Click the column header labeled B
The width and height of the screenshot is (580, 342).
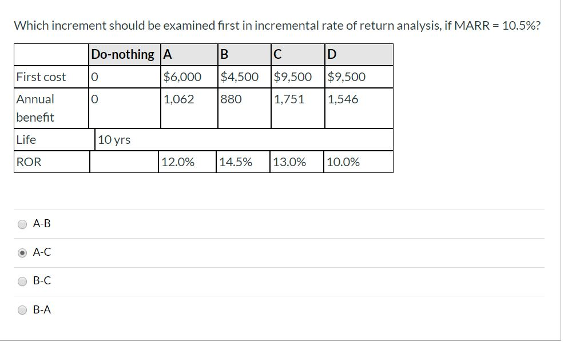(x=223, y=54)
